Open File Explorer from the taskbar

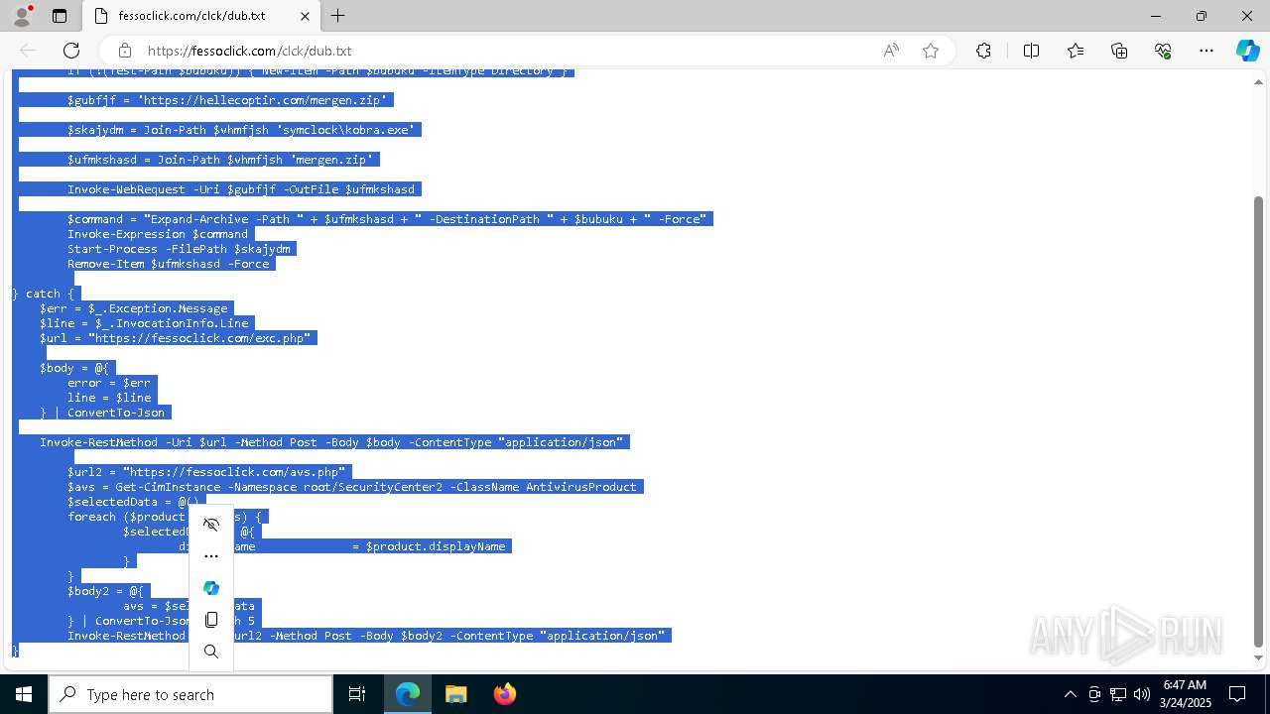pyautogui.click(x=455, y=694)
